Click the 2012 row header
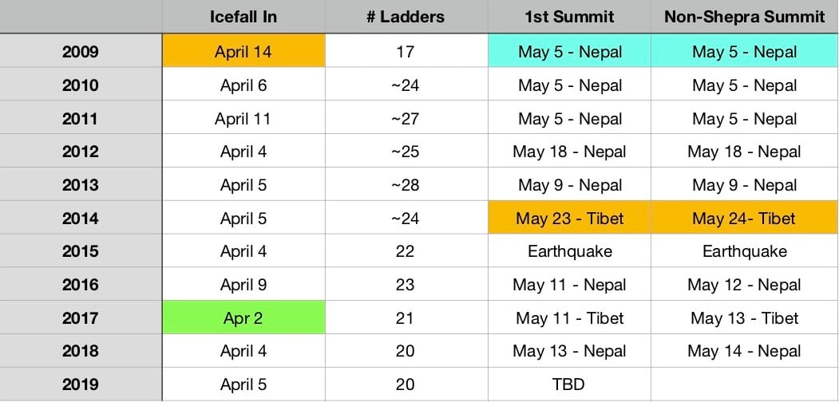Viewport: 839px width, 402px height. (x=80, y=152)
